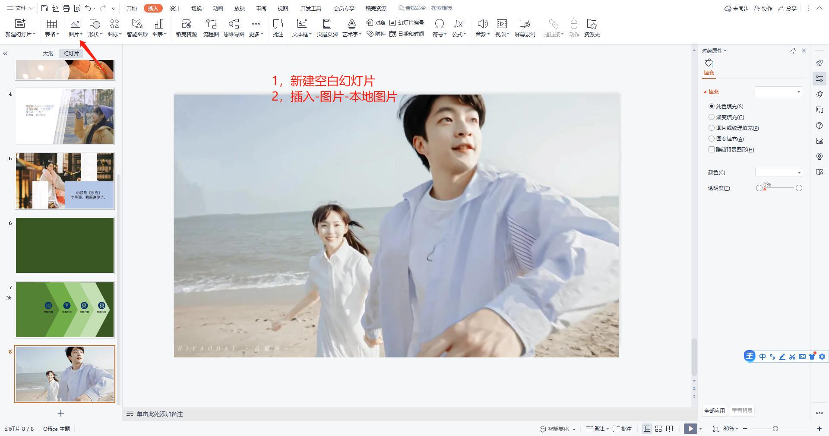Toggle normal view in status bar
The height and width of the screenshot is (436, 829).
click(x=647, y=429)
